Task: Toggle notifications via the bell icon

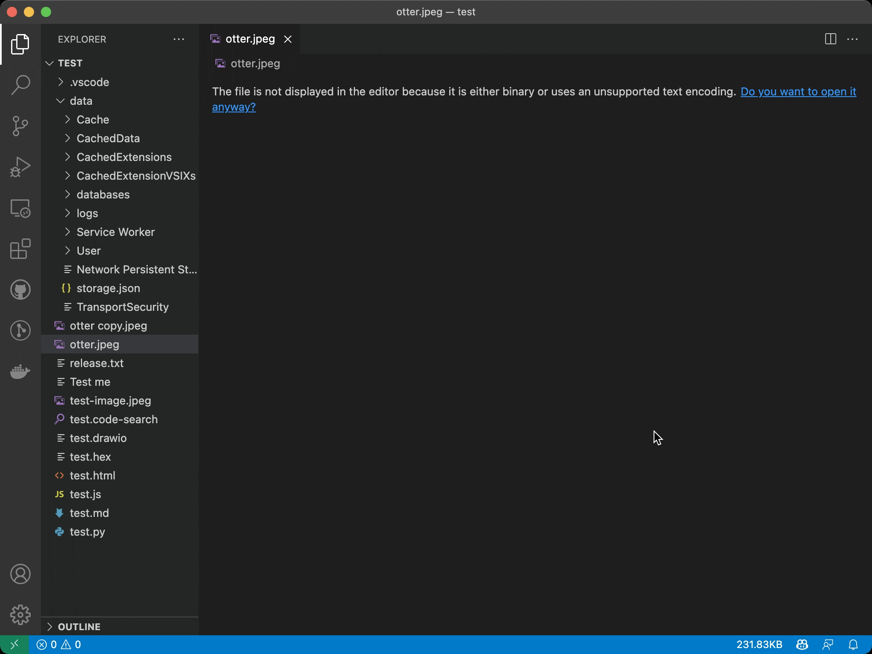Action: click(853, 644)
